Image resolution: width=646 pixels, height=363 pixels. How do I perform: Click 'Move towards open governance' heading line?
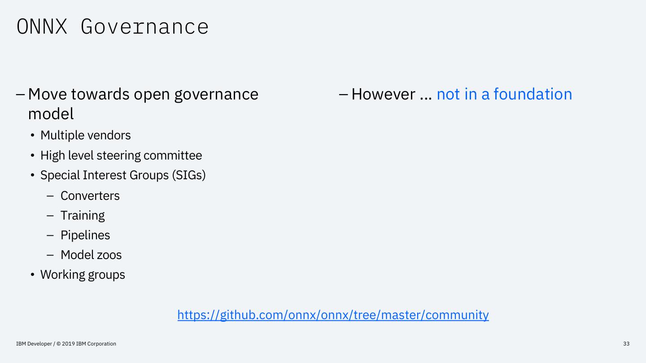point(143,94)
